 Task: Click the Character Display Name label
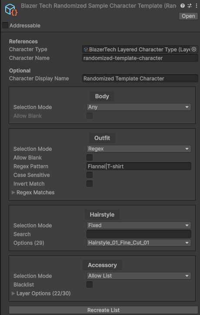pyautogui.click(x=39, y=78)
